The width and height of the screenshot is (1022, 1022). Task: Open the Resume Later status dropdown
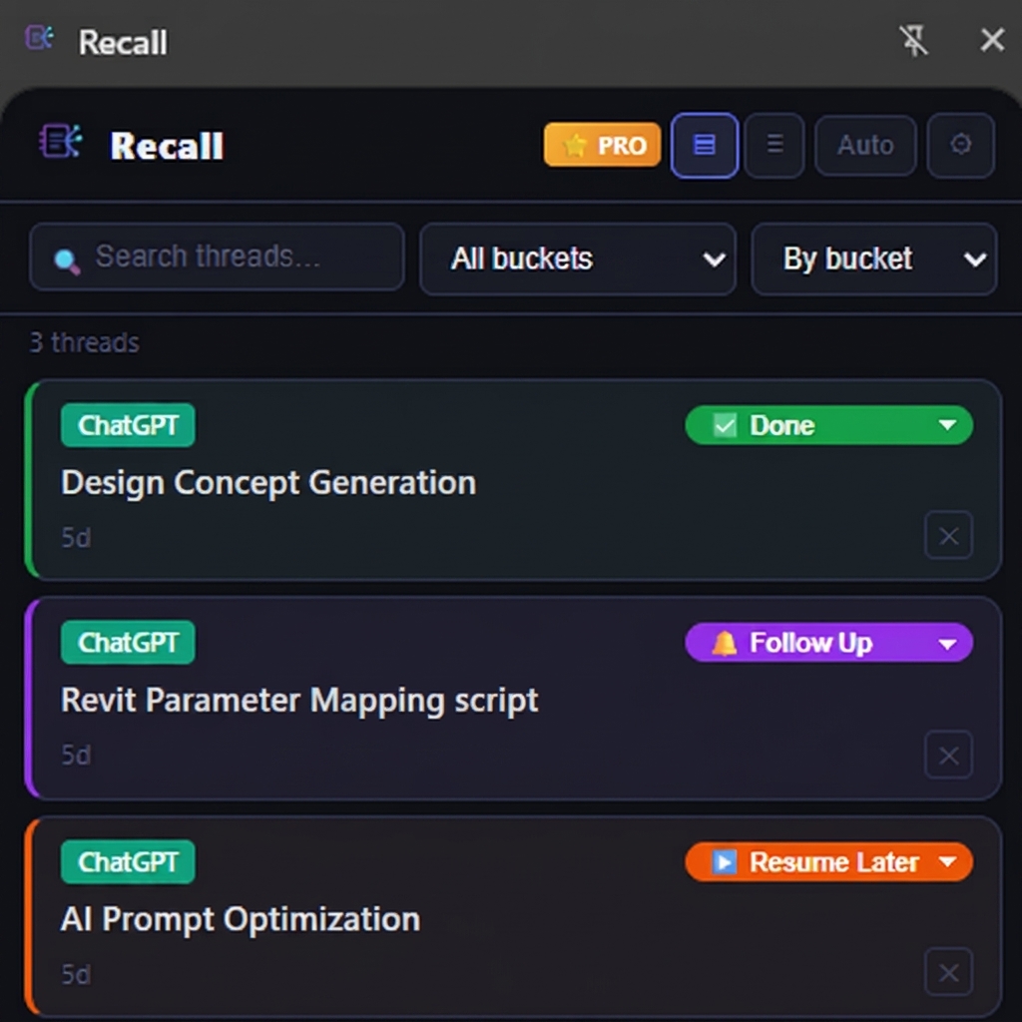[829, 861]
